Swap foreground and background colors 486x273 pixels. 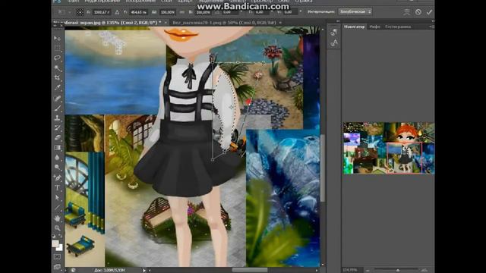point(61,237)
